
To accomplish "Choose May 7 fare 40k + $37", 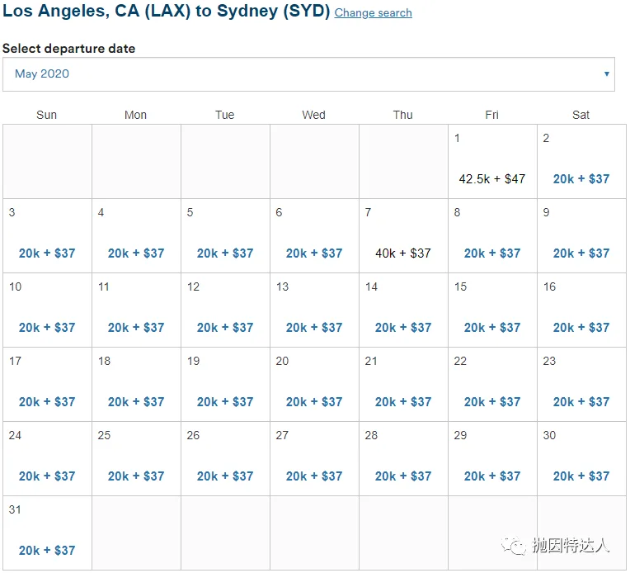I will (403, 253).
